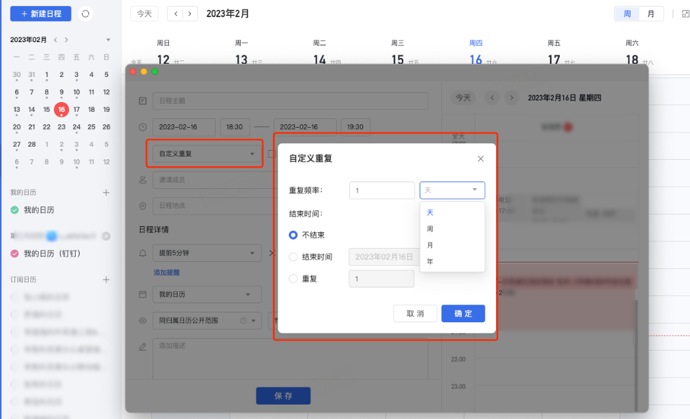Click the pencil description icon

143,347
